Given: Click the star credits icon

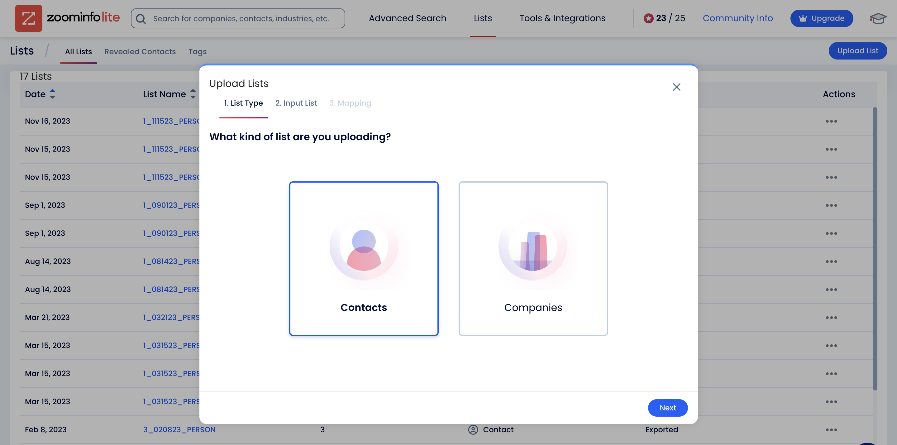Looking at the screenshot, I should point(649,18).
